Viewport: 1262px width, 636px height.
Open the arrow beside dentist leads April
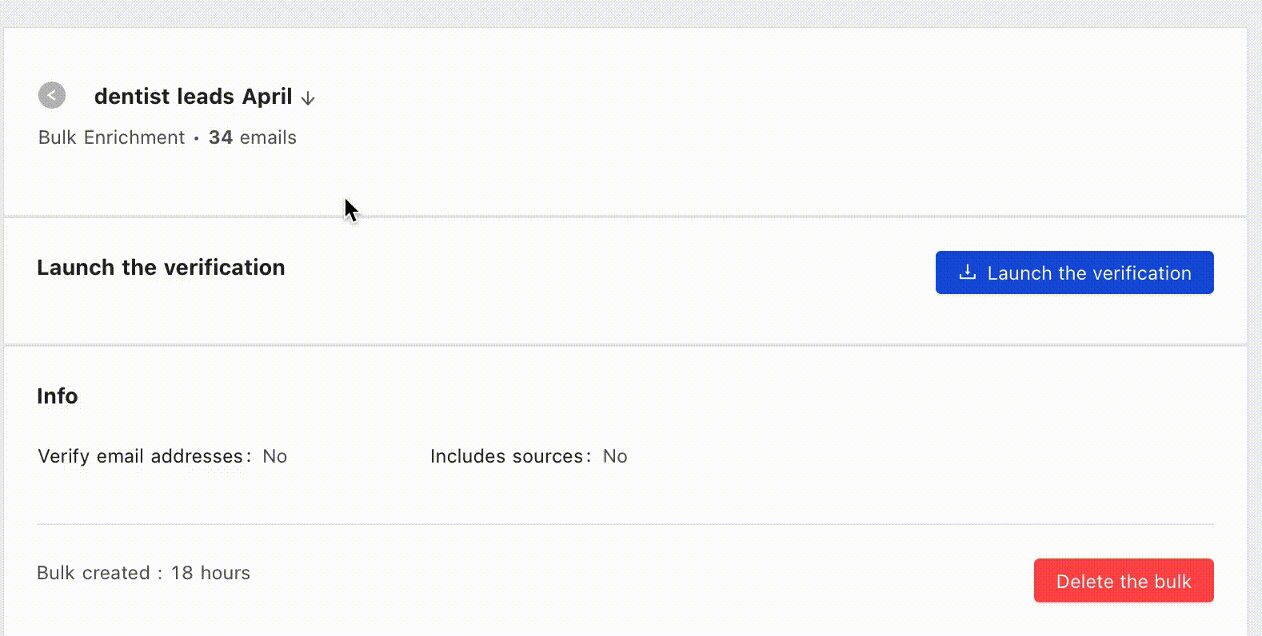308,98
